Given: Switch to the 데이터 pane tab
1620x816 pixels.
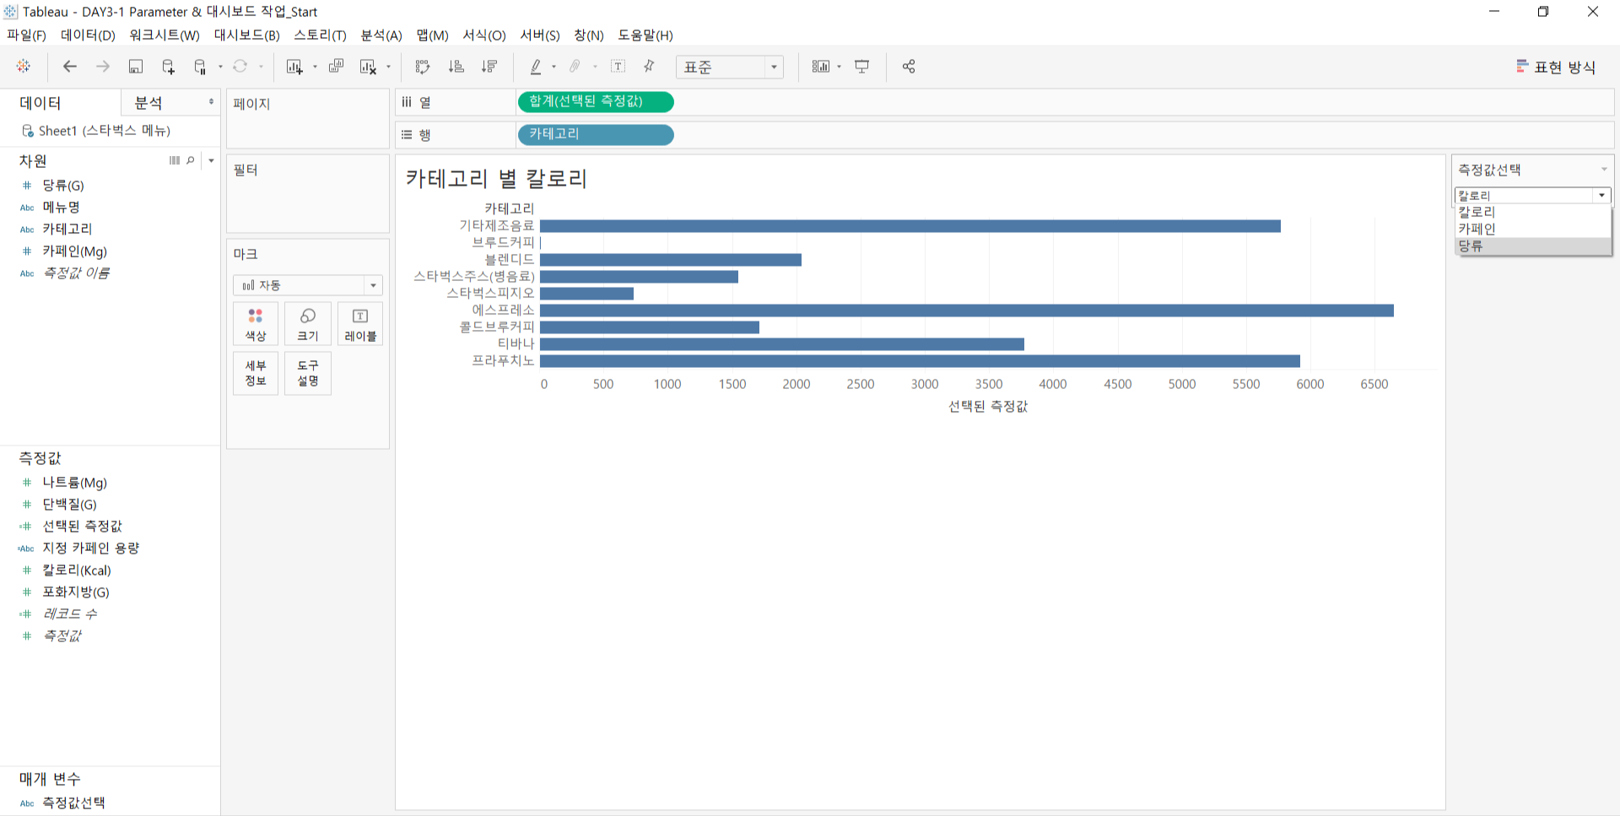Looking at the screenshot, I should (x=60, y=102).
